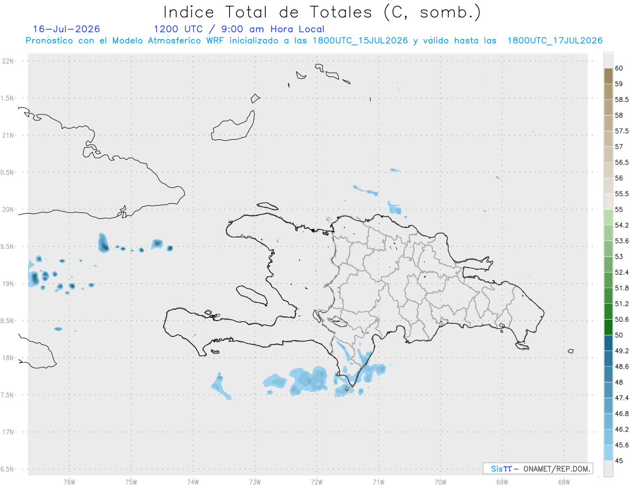The image size is (633, 489).
Task: Click the "8.5N" axis label
Action: pos(7,321)
